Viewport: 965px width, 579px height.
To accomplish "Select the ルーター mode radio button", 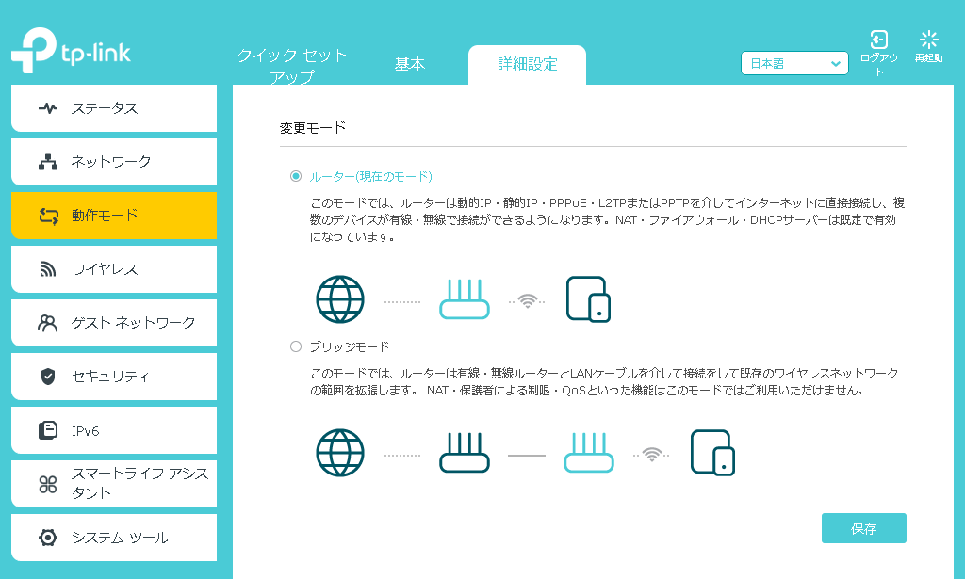I will point(296,176).
